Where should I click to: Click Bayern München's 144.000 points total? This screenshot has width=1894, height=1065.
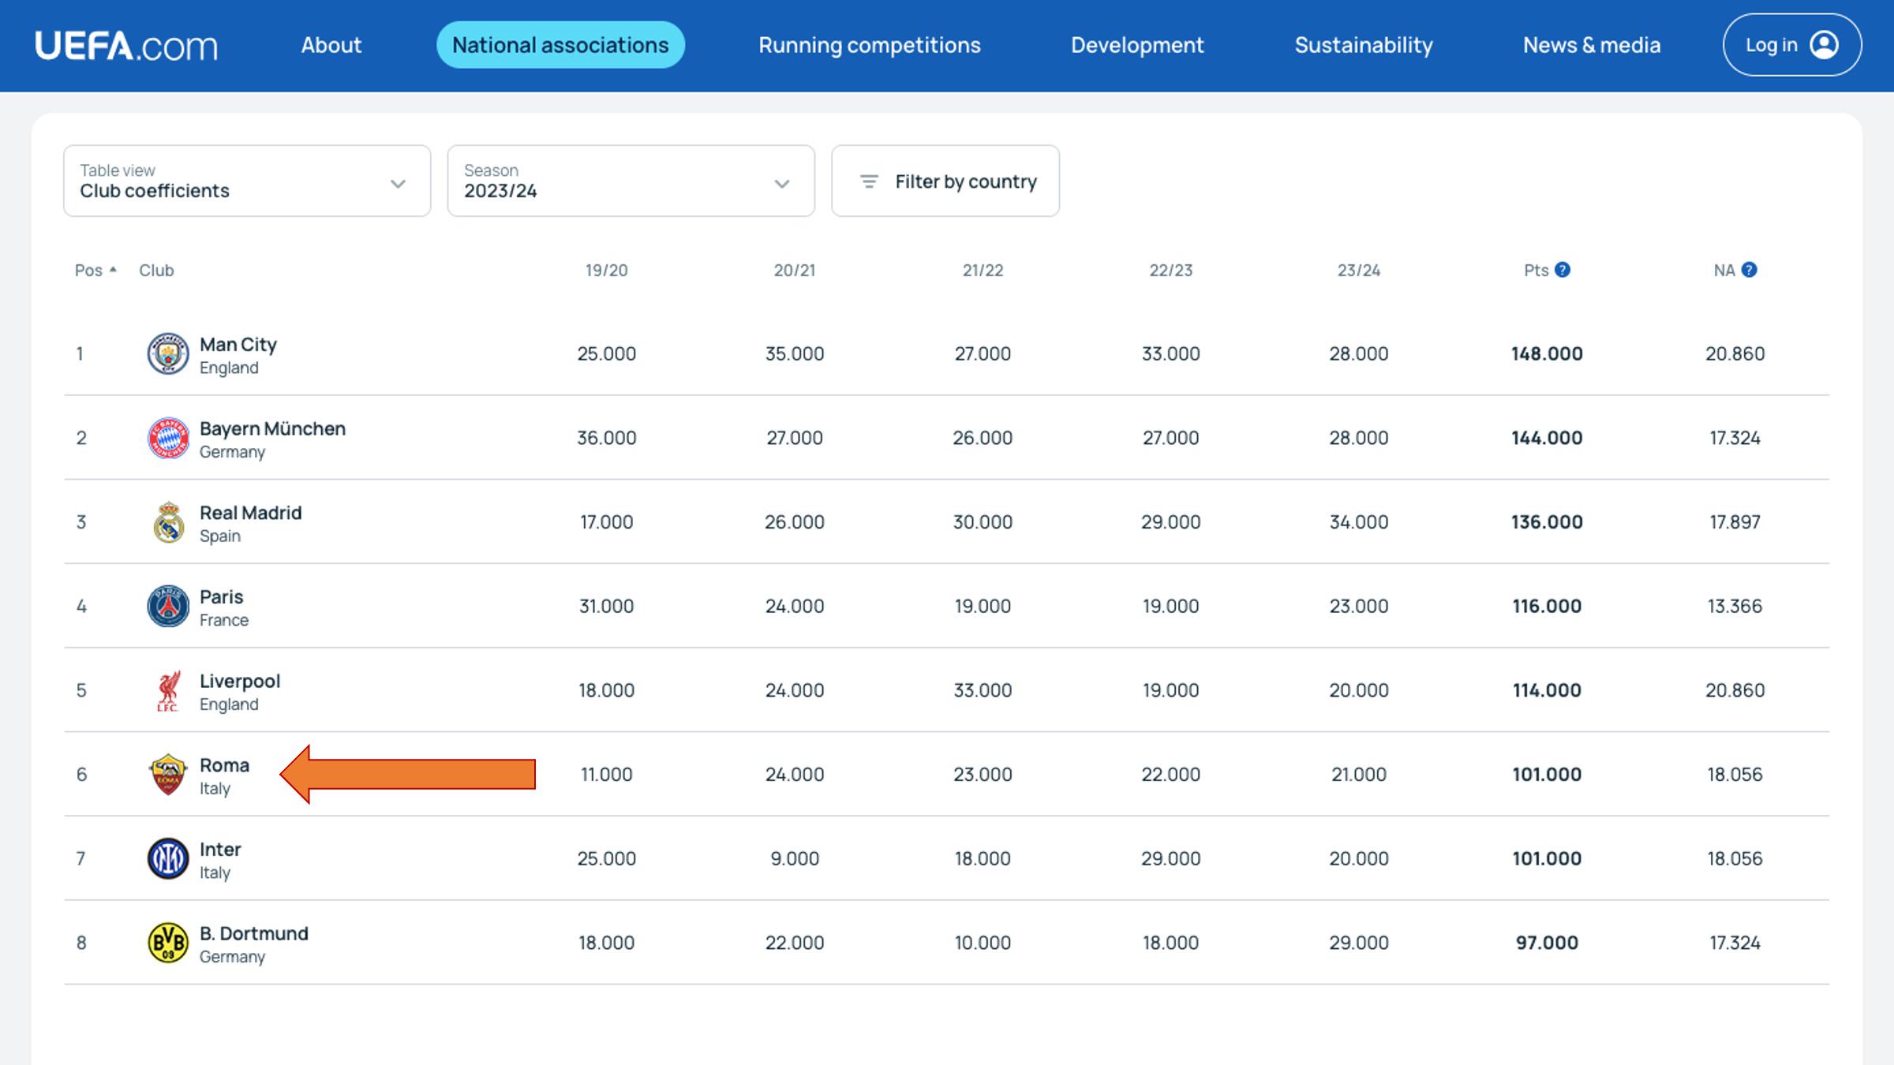pos(1547,438)
